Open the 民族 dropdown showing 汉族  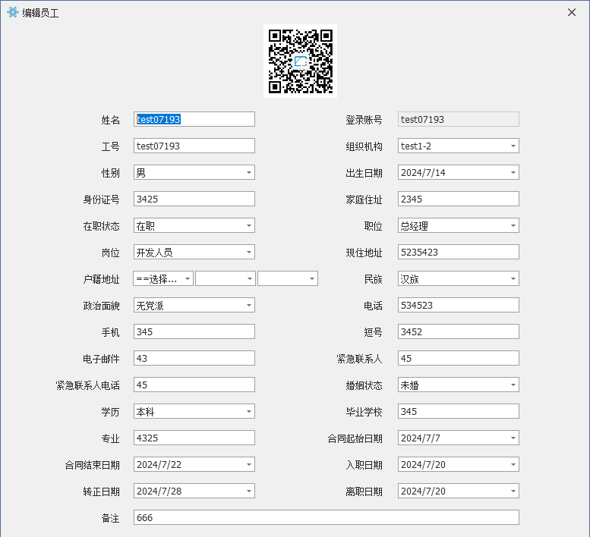click(x=459, y=278)
